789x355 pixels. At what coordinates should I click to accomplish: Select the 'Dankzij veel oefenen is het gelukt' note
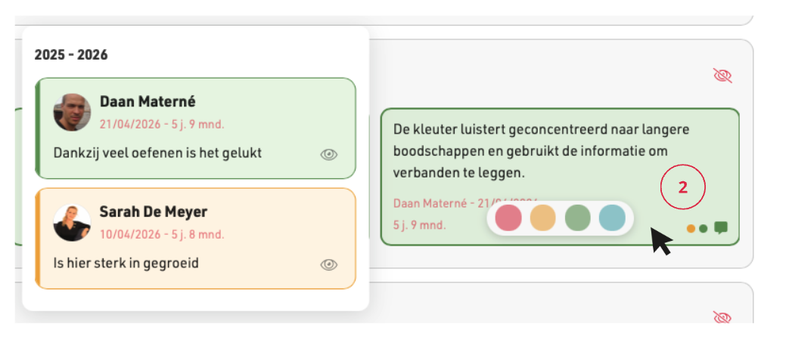(157, 153)
